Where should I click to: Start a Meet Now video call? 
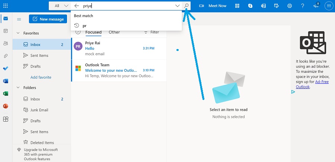click(x=213, y=6)
